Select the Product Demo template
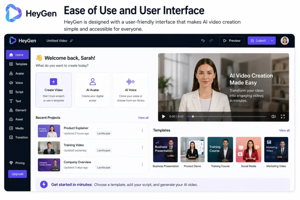 pyautogui.click(x=192, y=150)
